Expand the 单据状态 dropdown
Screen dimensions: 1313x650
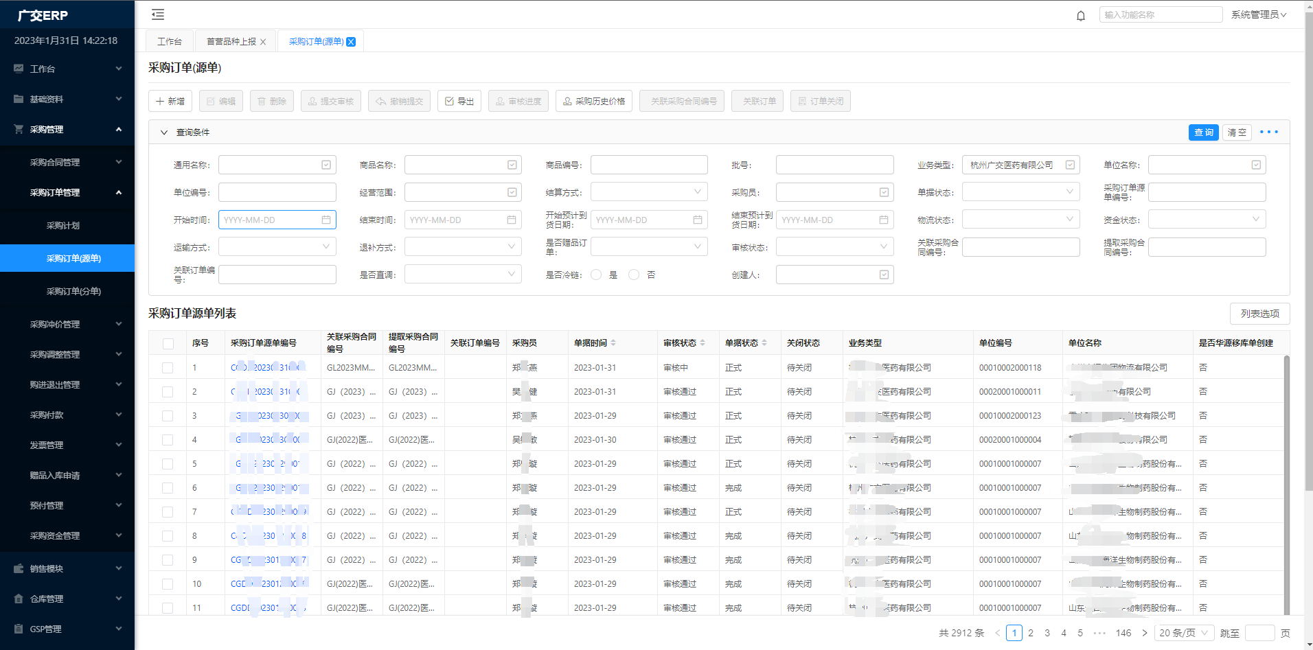[1020, 192]
